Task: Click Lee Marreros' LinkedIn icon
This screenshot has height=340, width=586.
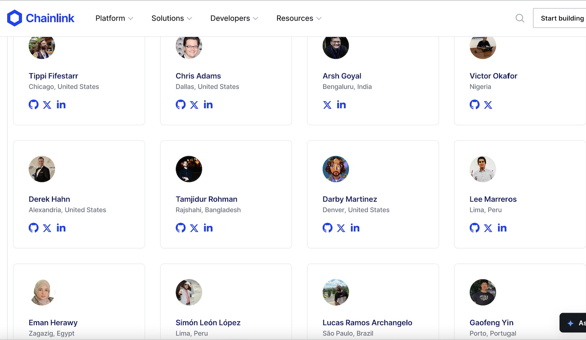Action: click(x=502, y=228)
